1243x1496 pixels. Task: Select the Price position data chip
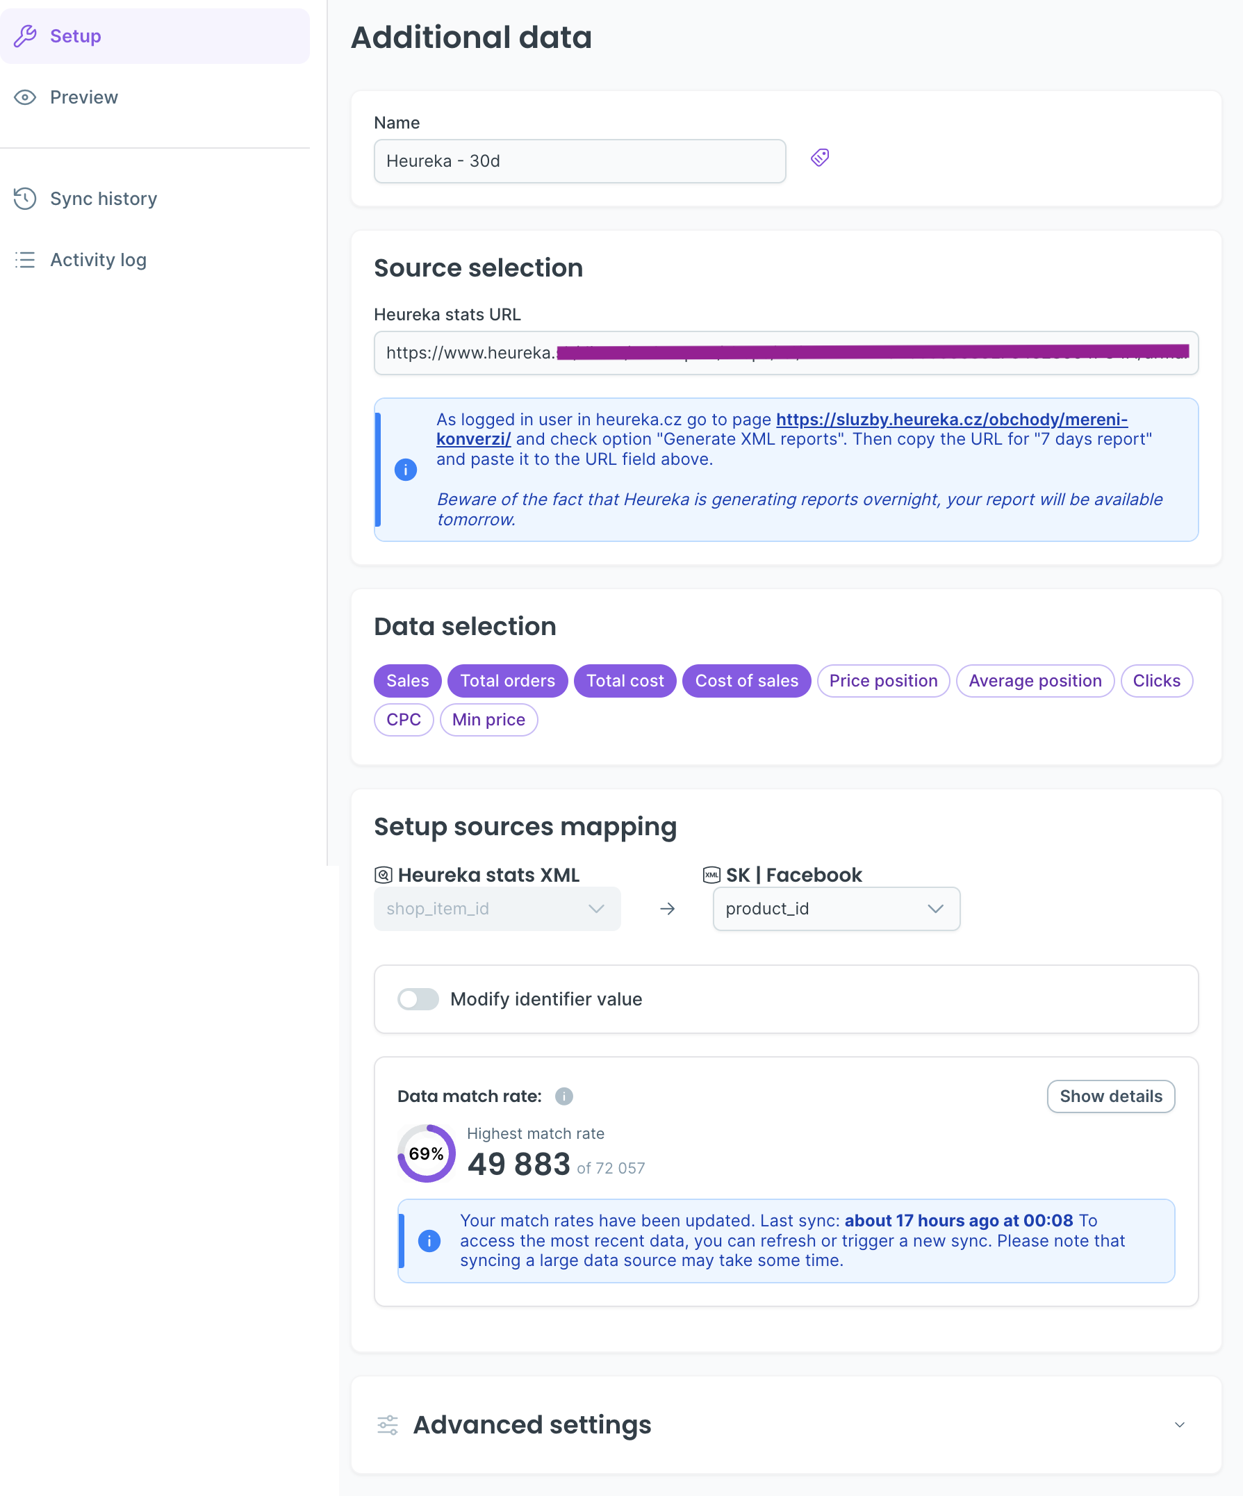click(x=882, y=680)
